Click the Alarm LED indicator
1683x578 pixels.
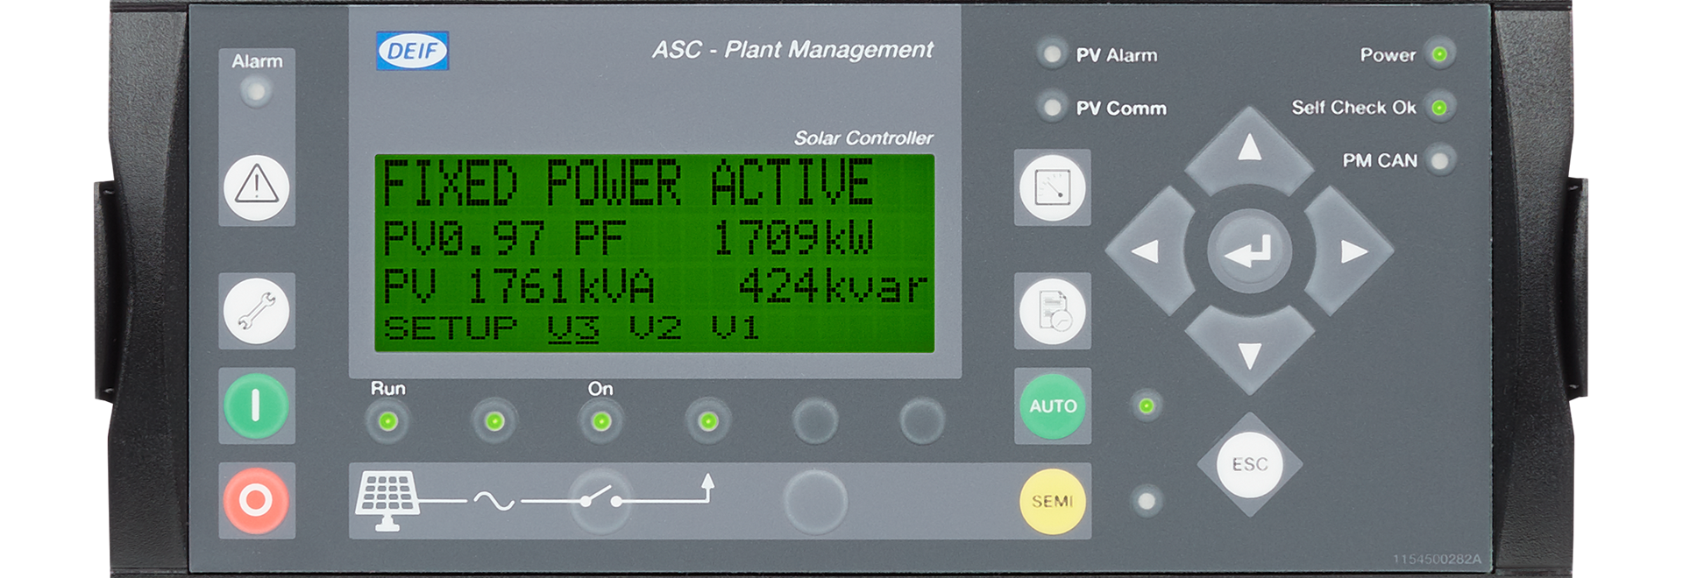click(x=255, y=91)
